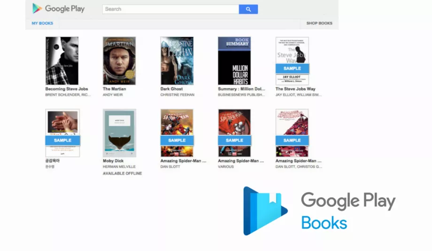Click 'Summary : Million Dol...' title
The height and width of the screenshot is (251, 432).
tap(242, 89)
